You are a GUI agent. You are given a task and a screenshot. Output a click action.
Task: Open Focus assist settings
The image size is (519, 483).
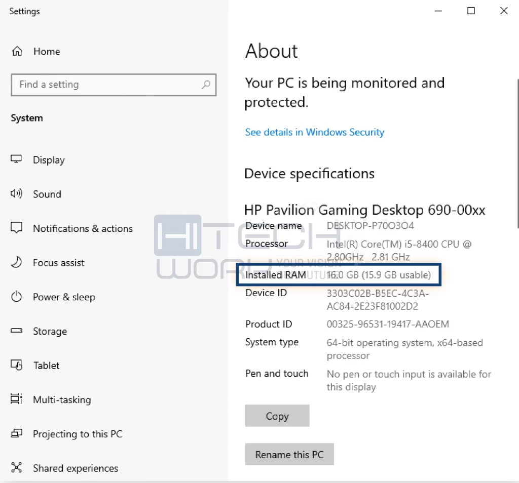(59, 263)
